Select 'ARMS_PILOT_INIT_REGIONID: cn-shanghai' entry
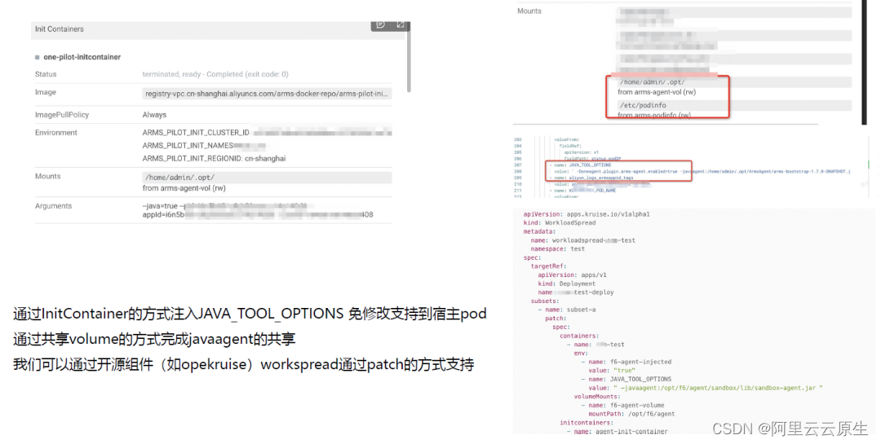 pyautogui.click(x=214, y=158)
